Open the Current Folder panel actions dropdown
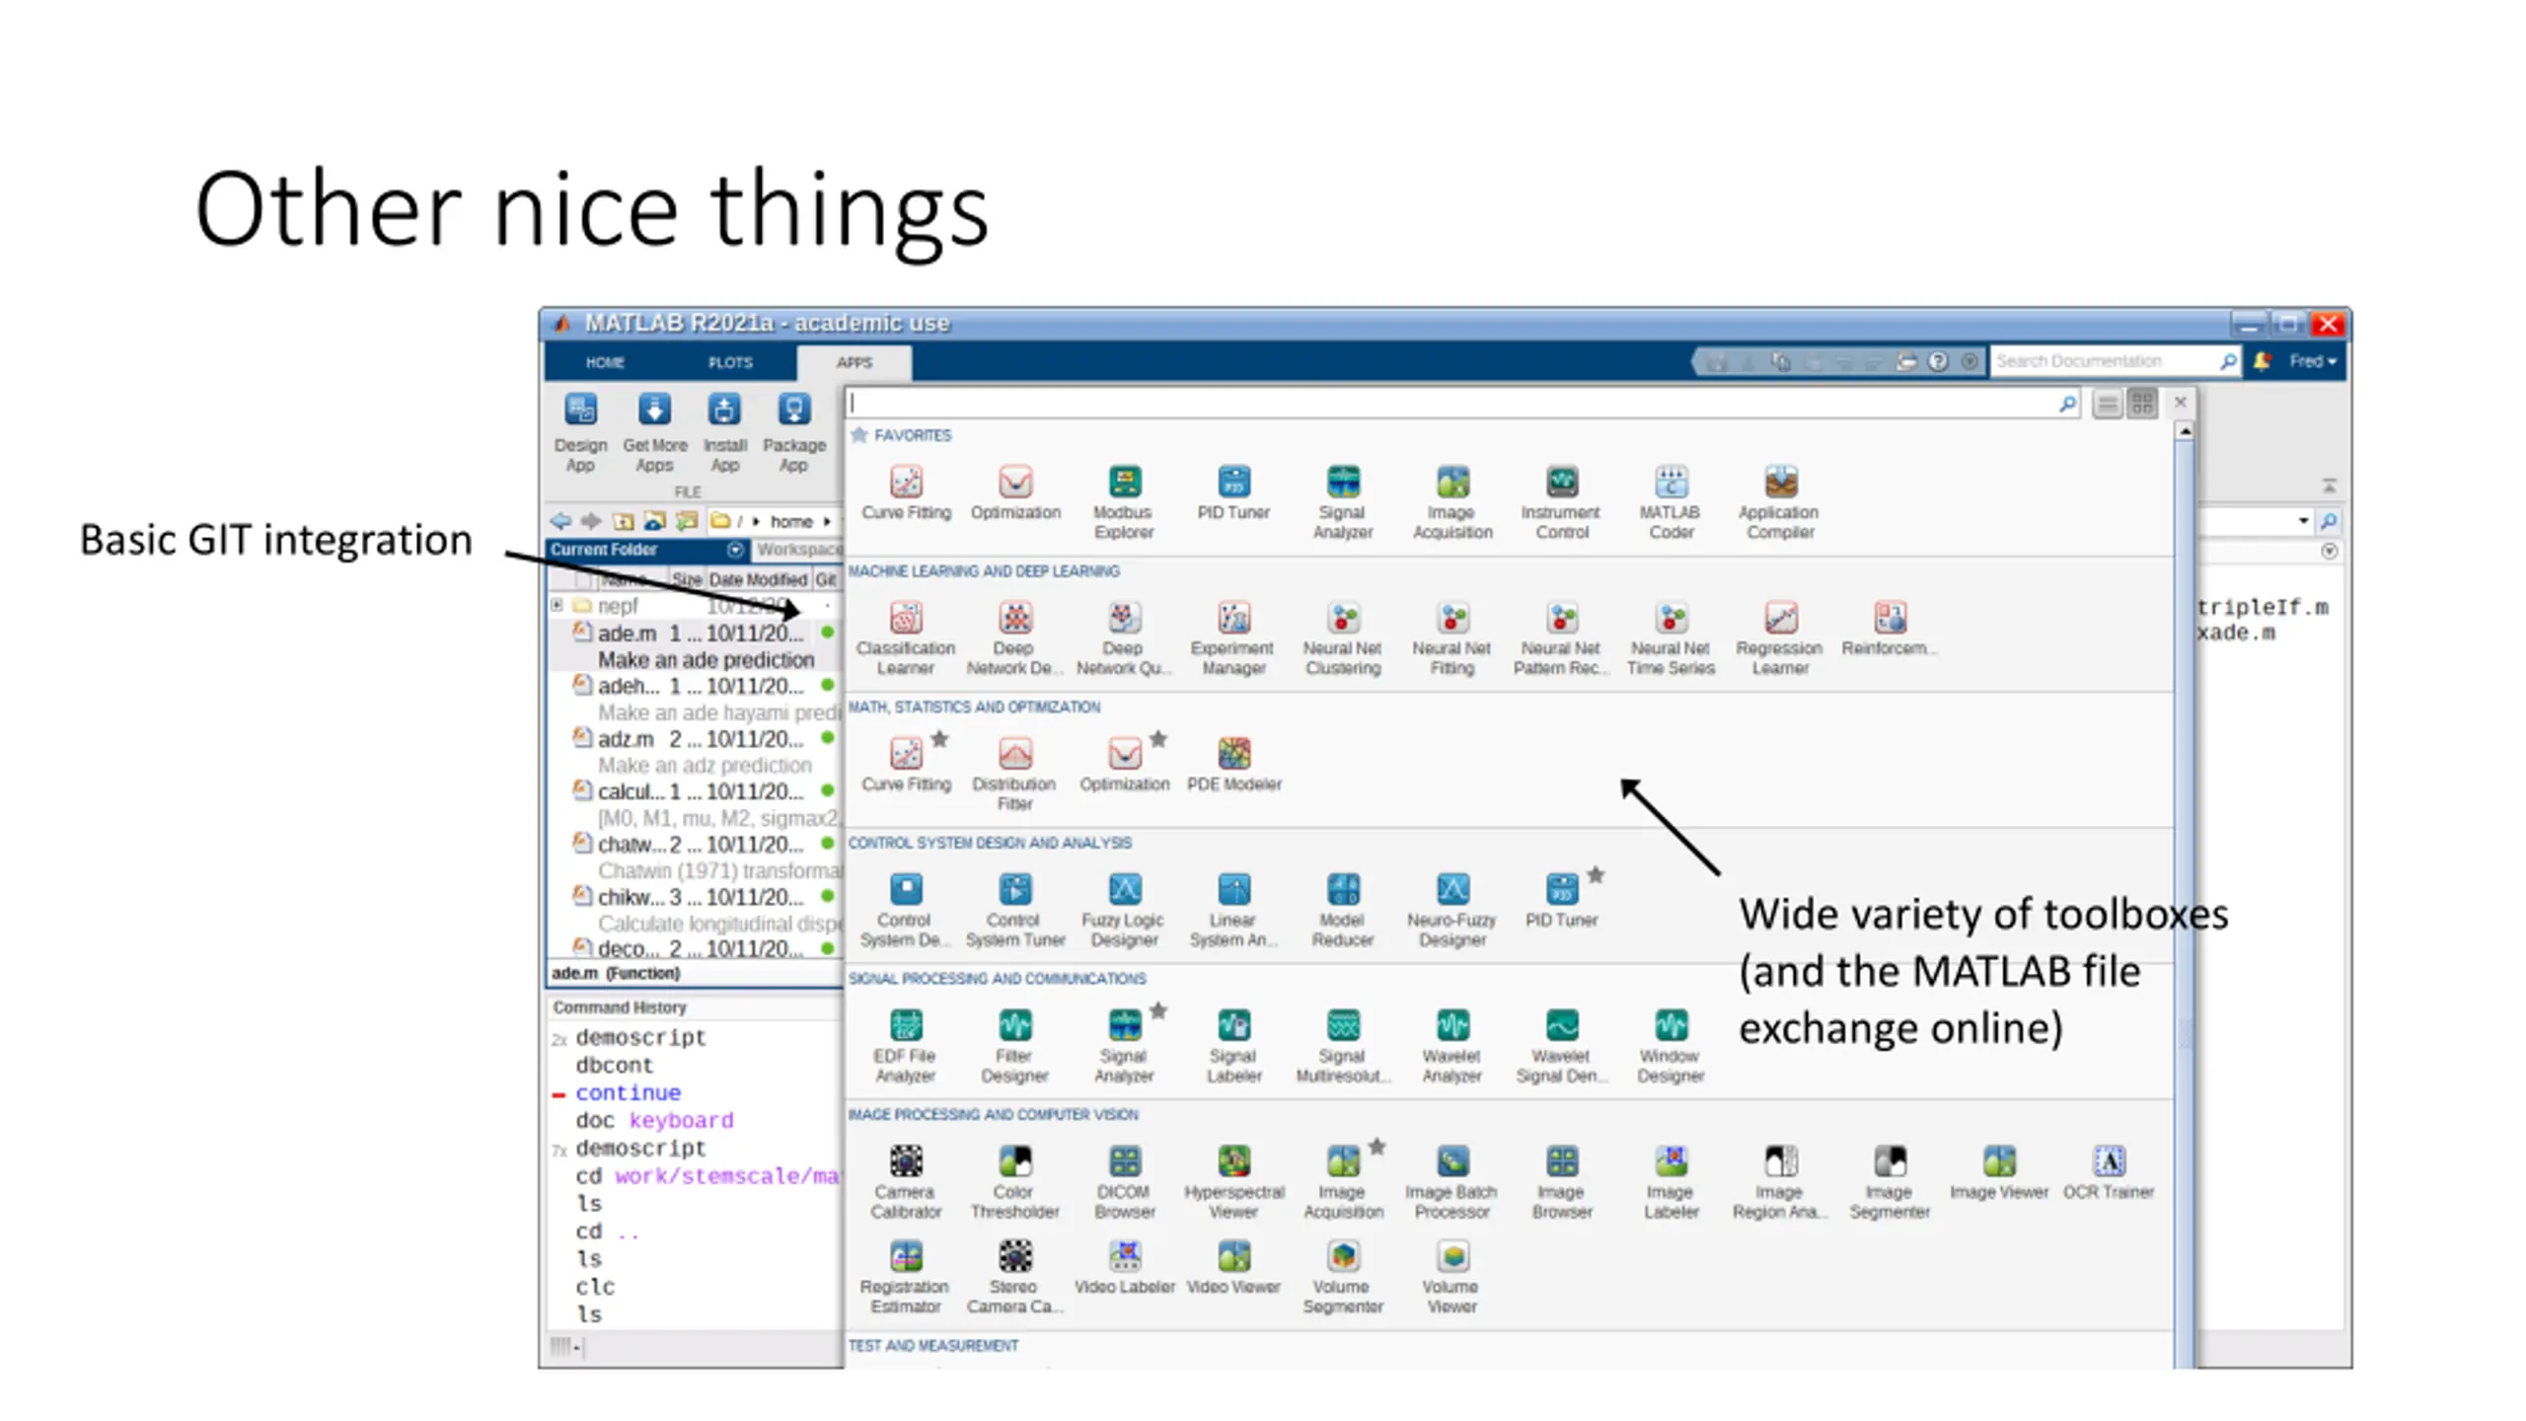Viewport: 2526px width, 1421px height. tap(735, 550)
